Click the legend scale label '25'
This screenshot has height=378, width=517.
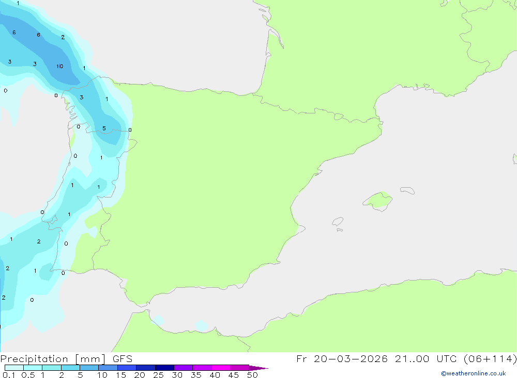point(158,375)
